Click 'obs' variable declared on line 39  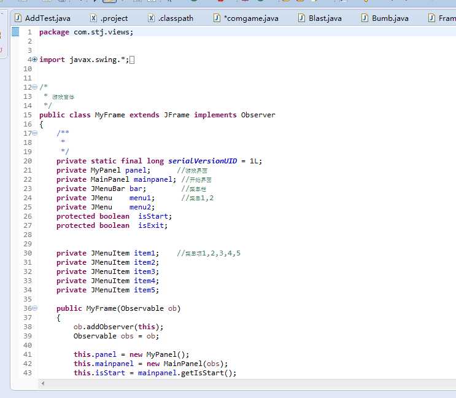click(127, 336)
